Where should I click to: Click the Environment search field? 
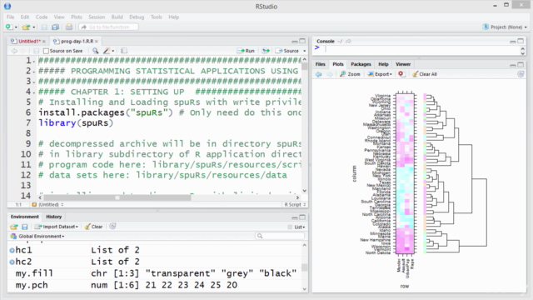pyautogui.click(x=280, y=236)
